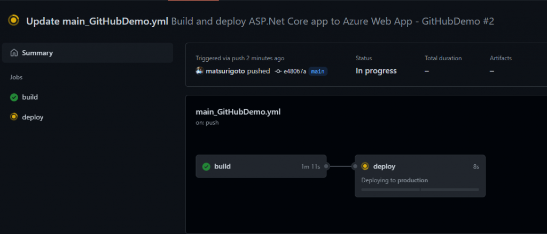Screen dimensions: 547x234
Task: Click the in-progress icon beside deploy in Jobs list
Action: (14, 117)
